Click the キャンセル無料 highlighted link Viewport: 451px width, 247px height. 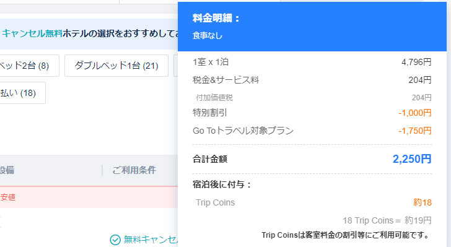32,33
